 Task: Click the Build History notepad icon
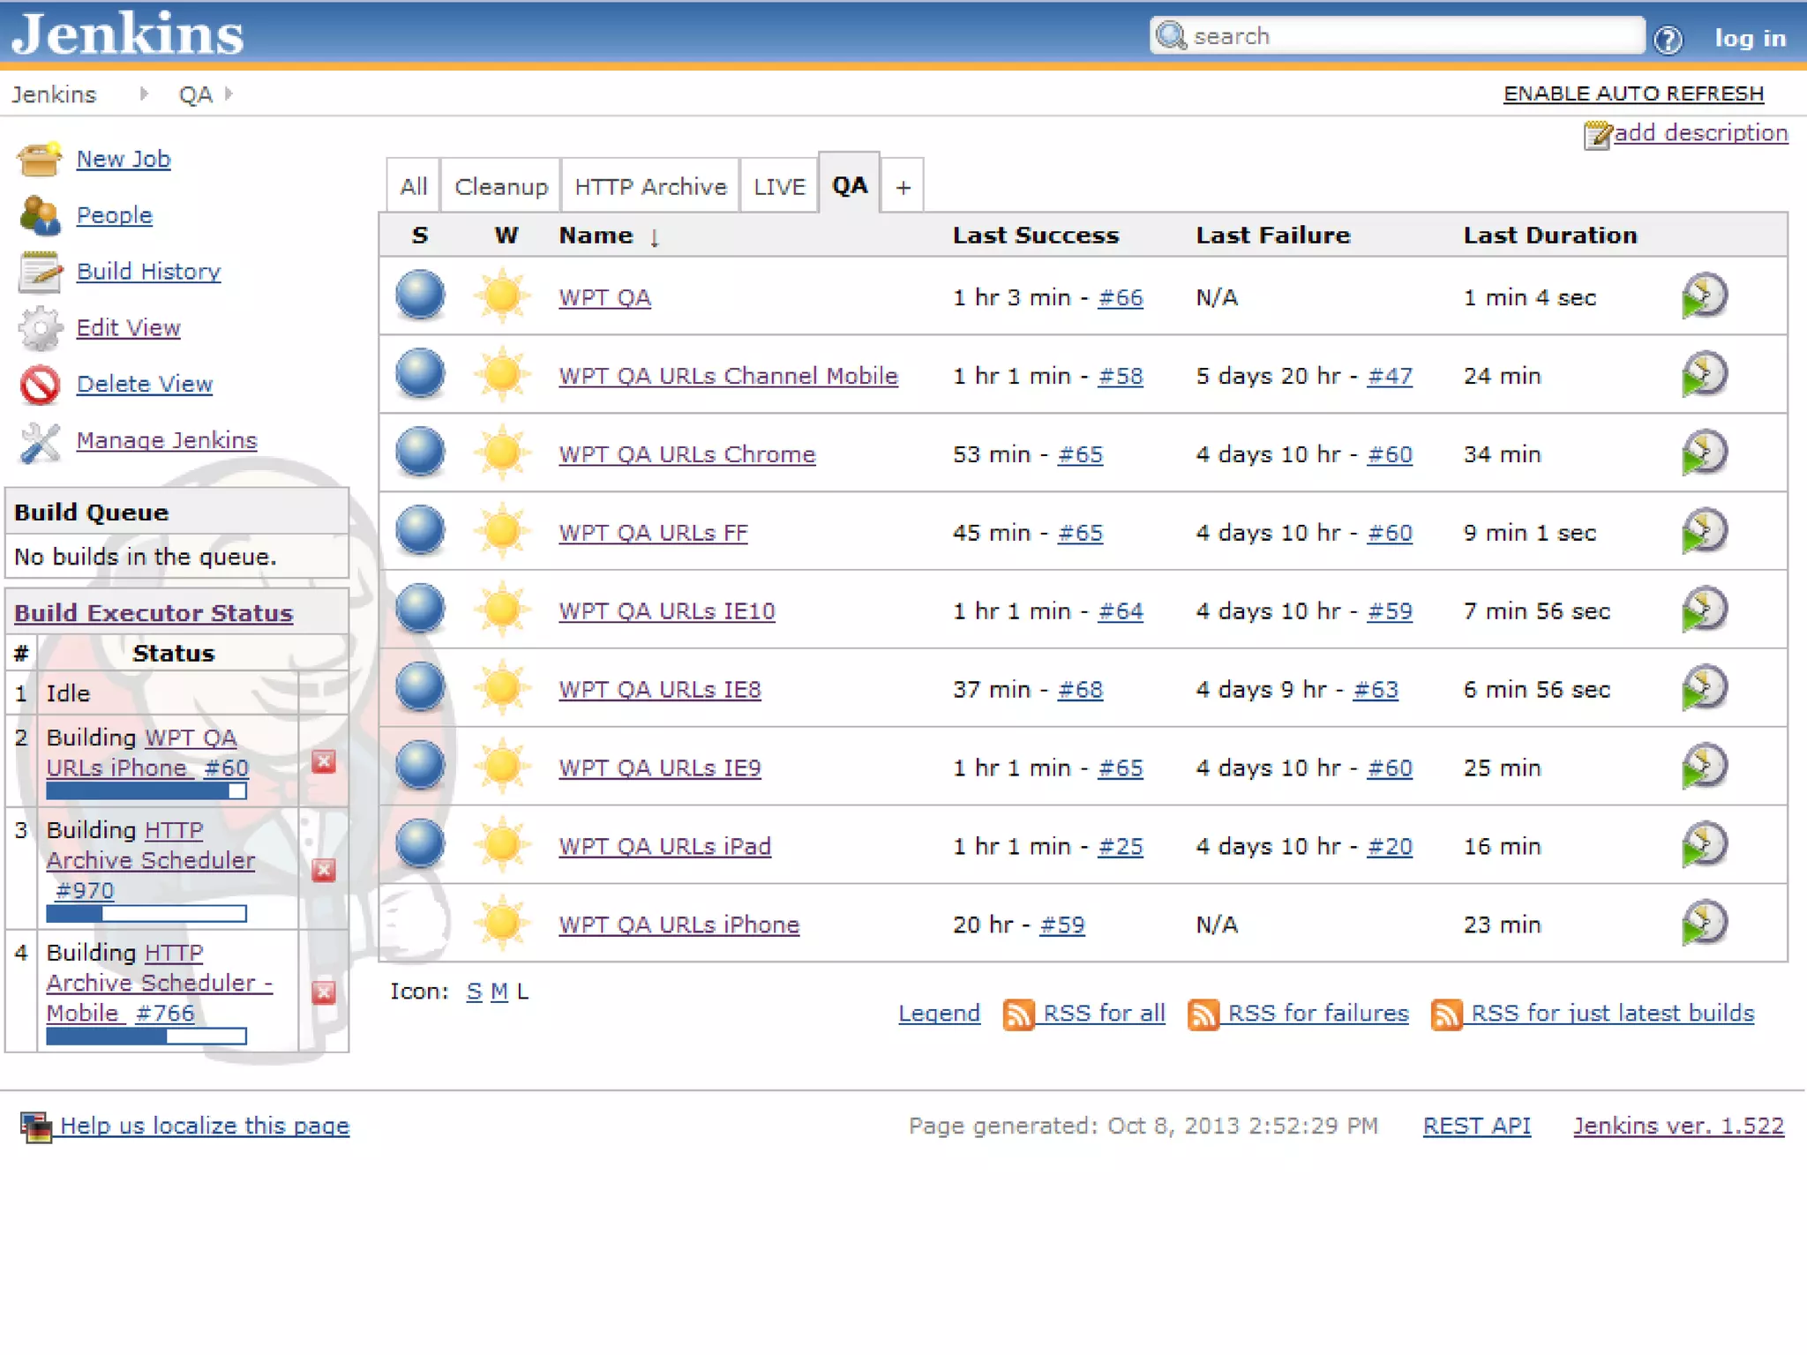39,273
